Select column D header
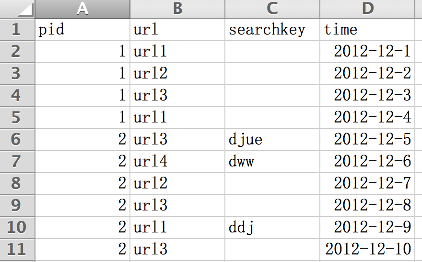The width and height of the screenshot is (422, 262). (x=367, y=9)
